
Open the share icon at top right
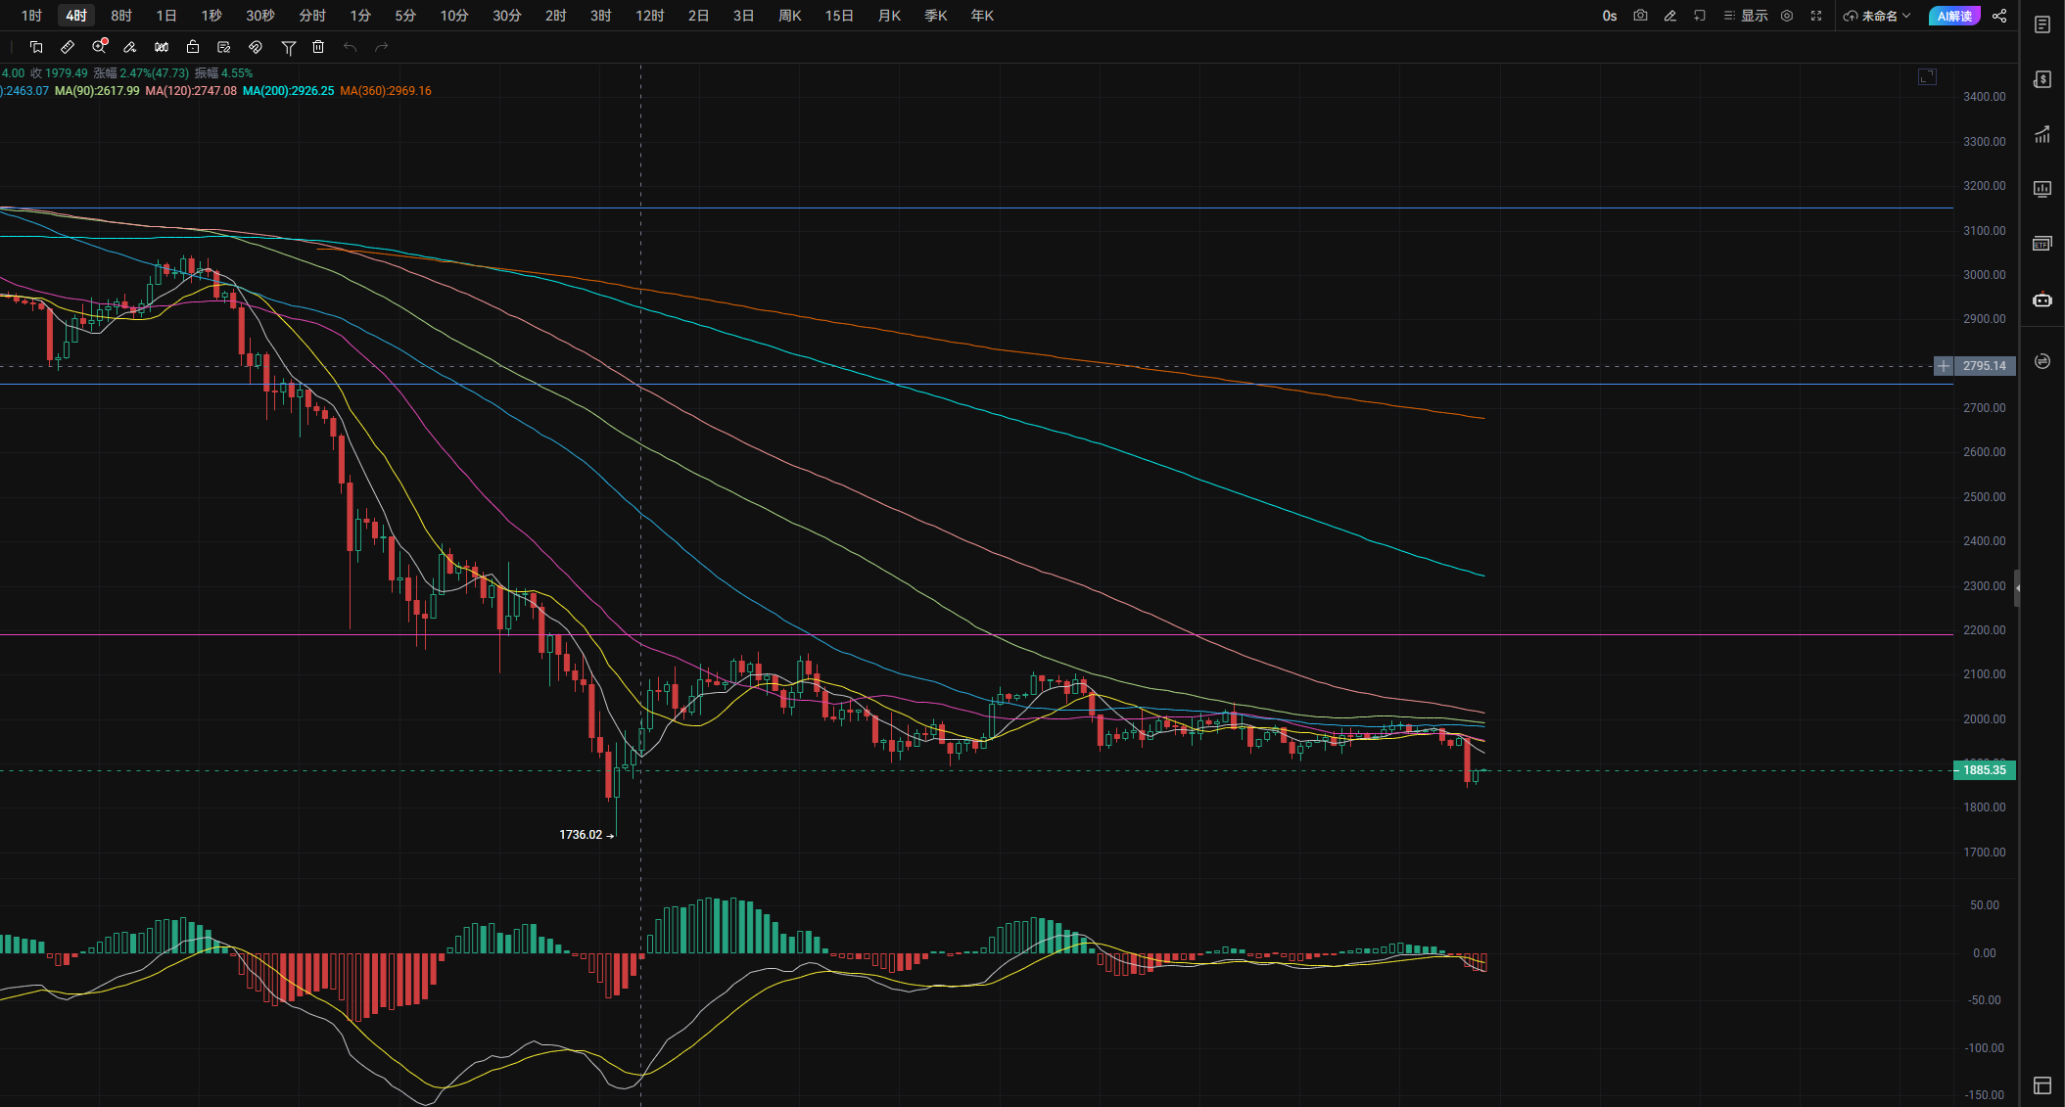coord(1999,16)
